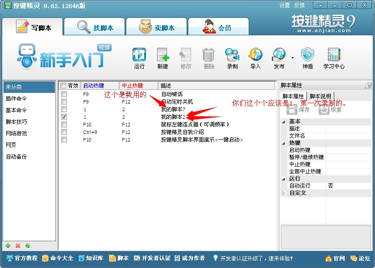Click 成为作者 in the bottom bar

point(190,258)
